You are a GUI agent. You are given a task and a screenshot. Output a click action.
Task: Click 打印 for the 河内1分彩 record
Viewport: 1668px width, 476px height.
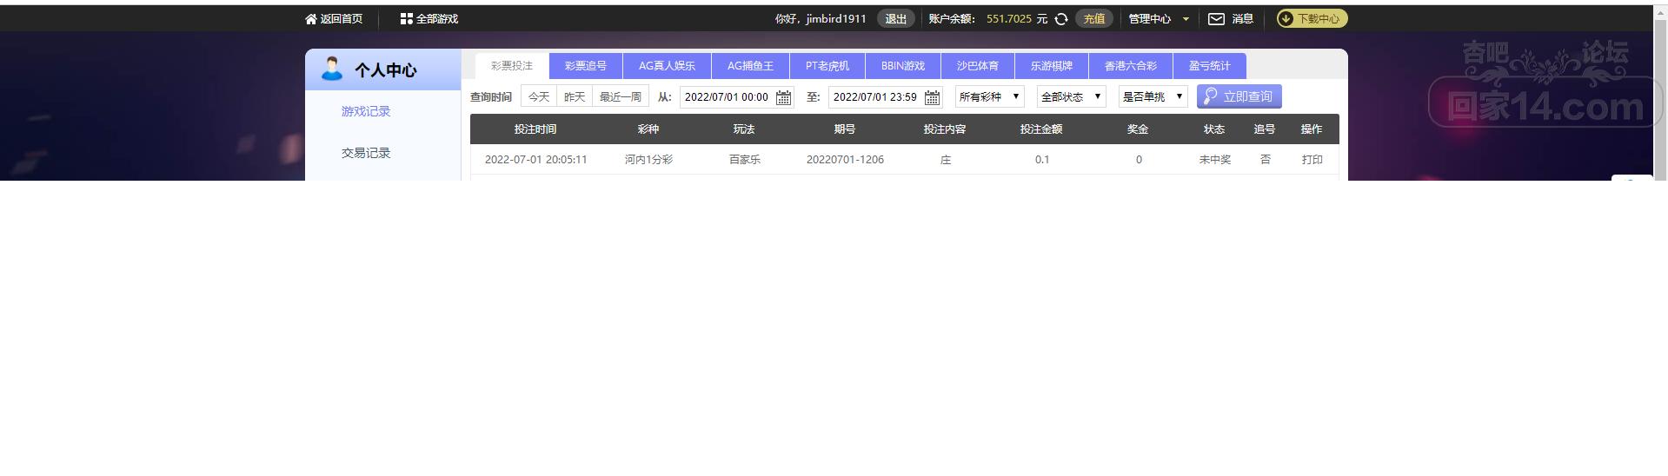pos(1312,160)
